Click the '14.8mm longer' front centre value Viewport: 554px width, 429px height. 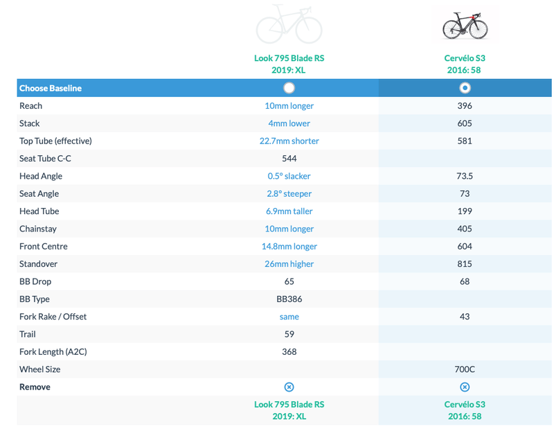[289, 246]
